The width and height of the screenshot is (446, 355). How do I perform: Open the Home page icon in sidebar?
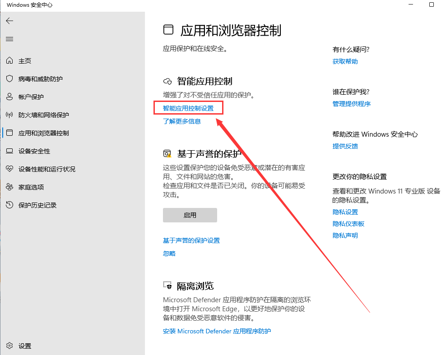tap(9, 61)
